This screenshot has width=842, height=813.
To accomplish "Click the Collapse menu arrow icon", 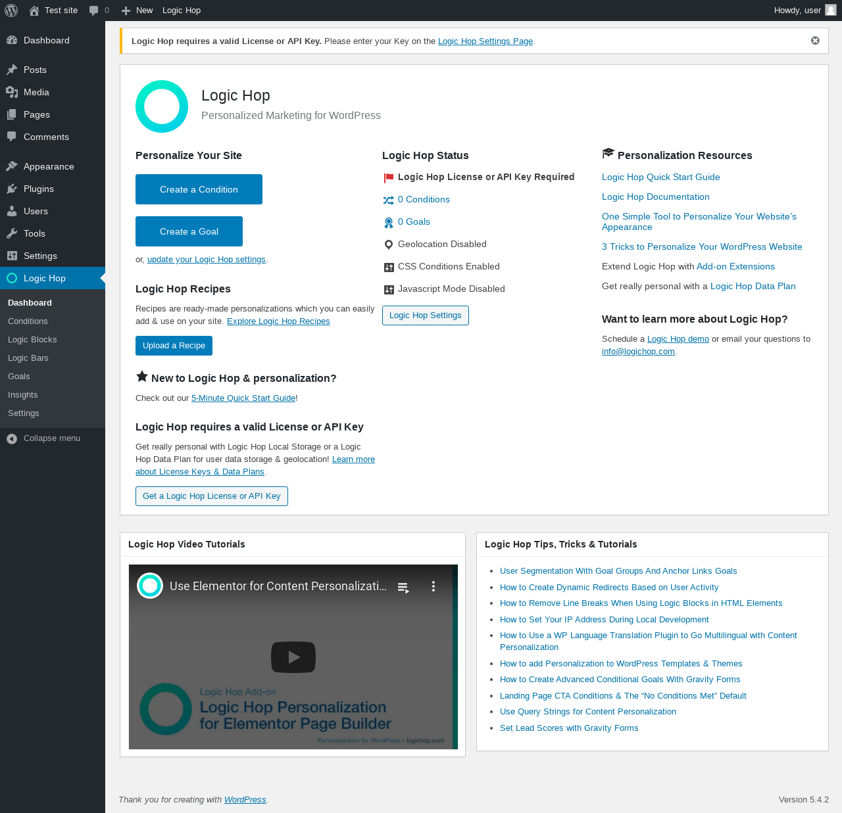I will pos(12,438).
